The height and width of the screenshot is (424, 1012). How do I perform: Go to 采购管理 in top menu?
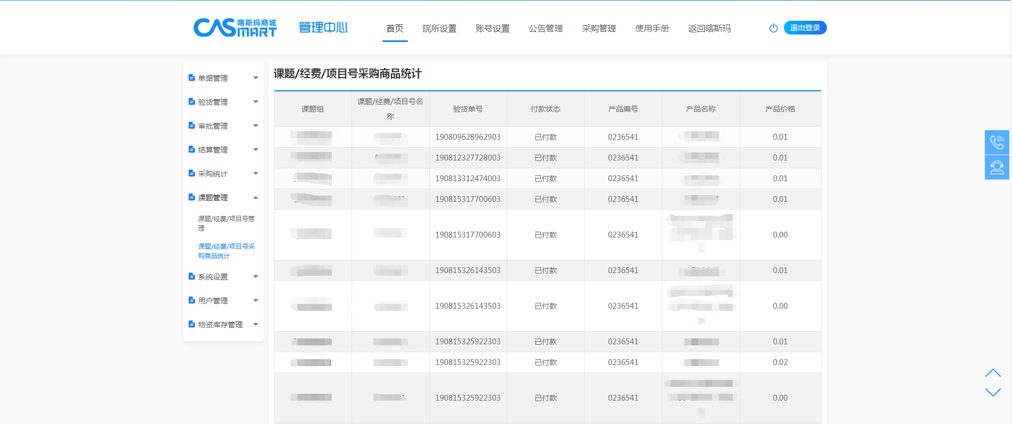599,29
